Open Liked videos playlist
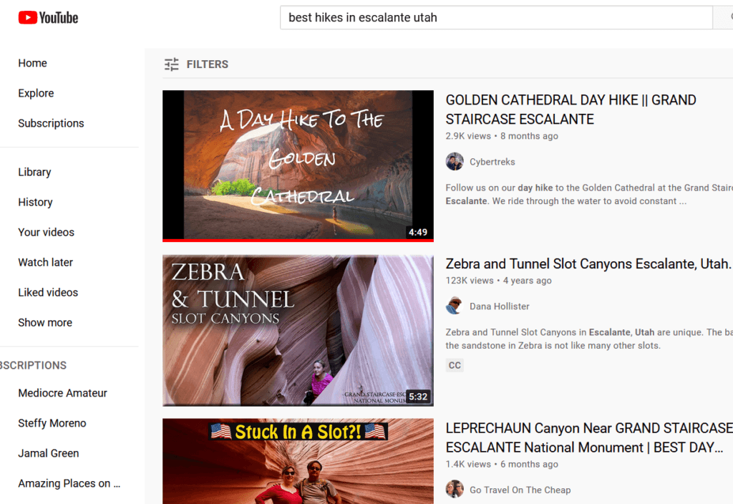Viewport: 733px width, 504px height. coord(48,292)
